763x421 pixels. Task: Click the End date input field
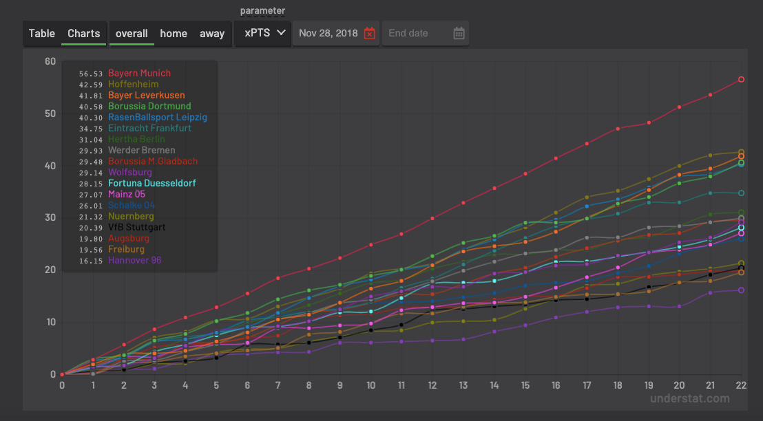point(417,34)
